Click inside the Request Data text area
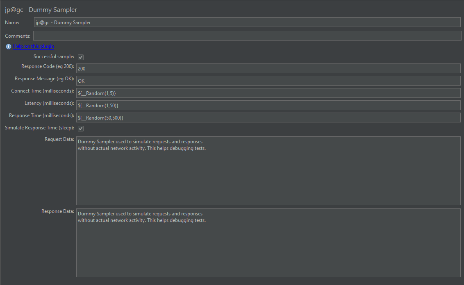The image size is (464, 285). click(268, 176)
